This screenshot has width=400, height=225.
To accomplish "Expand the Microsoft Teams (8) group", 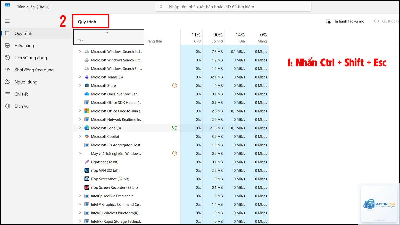I will pos(80,77).
